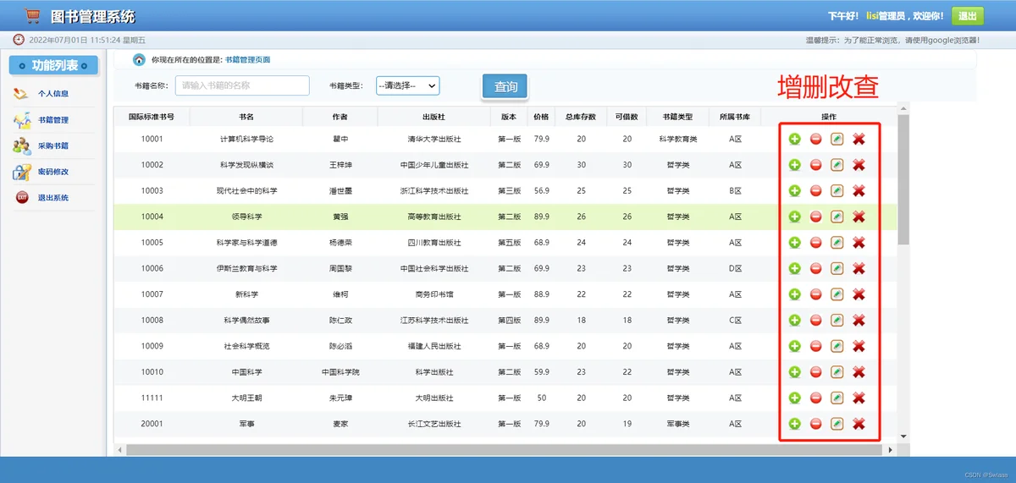Click the green add icon in row 10002
The image size is (1016, 483).
pos(794,165)
